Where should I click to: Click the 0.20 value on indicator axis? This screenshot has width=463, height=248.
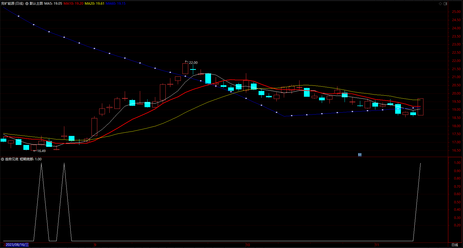[457, 225]
